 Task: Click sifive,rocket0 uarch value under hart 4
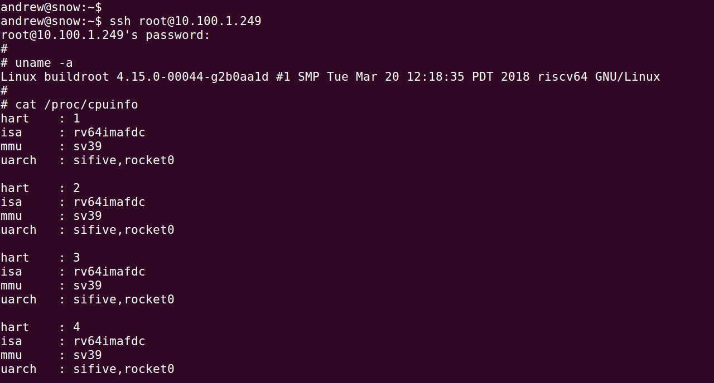(x=124, y=369)
